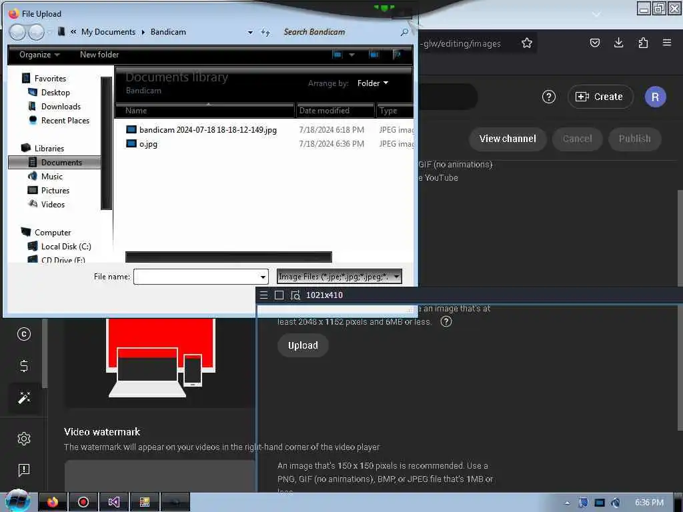Click the square icon on the overlay bar
Image resolution: width=683 pixels, height=512 pixels.
(279, 295)
